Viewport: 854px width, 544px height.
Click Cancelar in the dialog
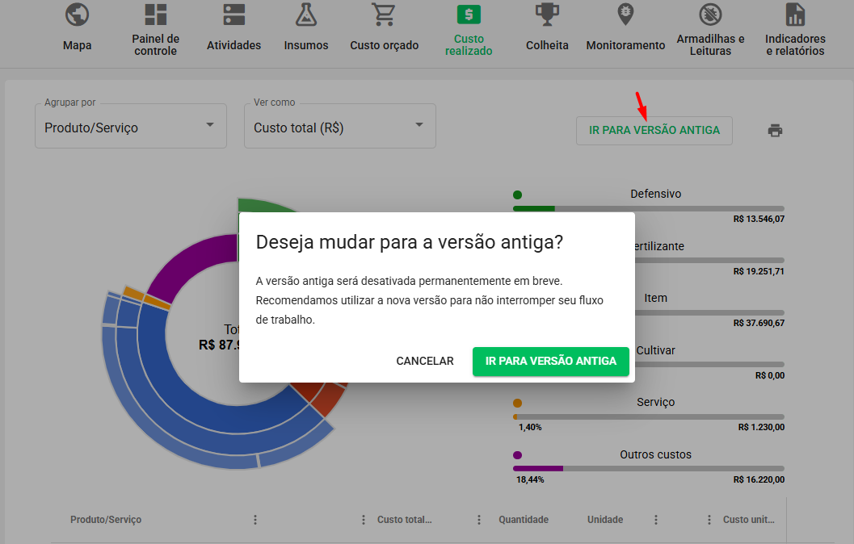pyautogui.click(x=424, y=361)
